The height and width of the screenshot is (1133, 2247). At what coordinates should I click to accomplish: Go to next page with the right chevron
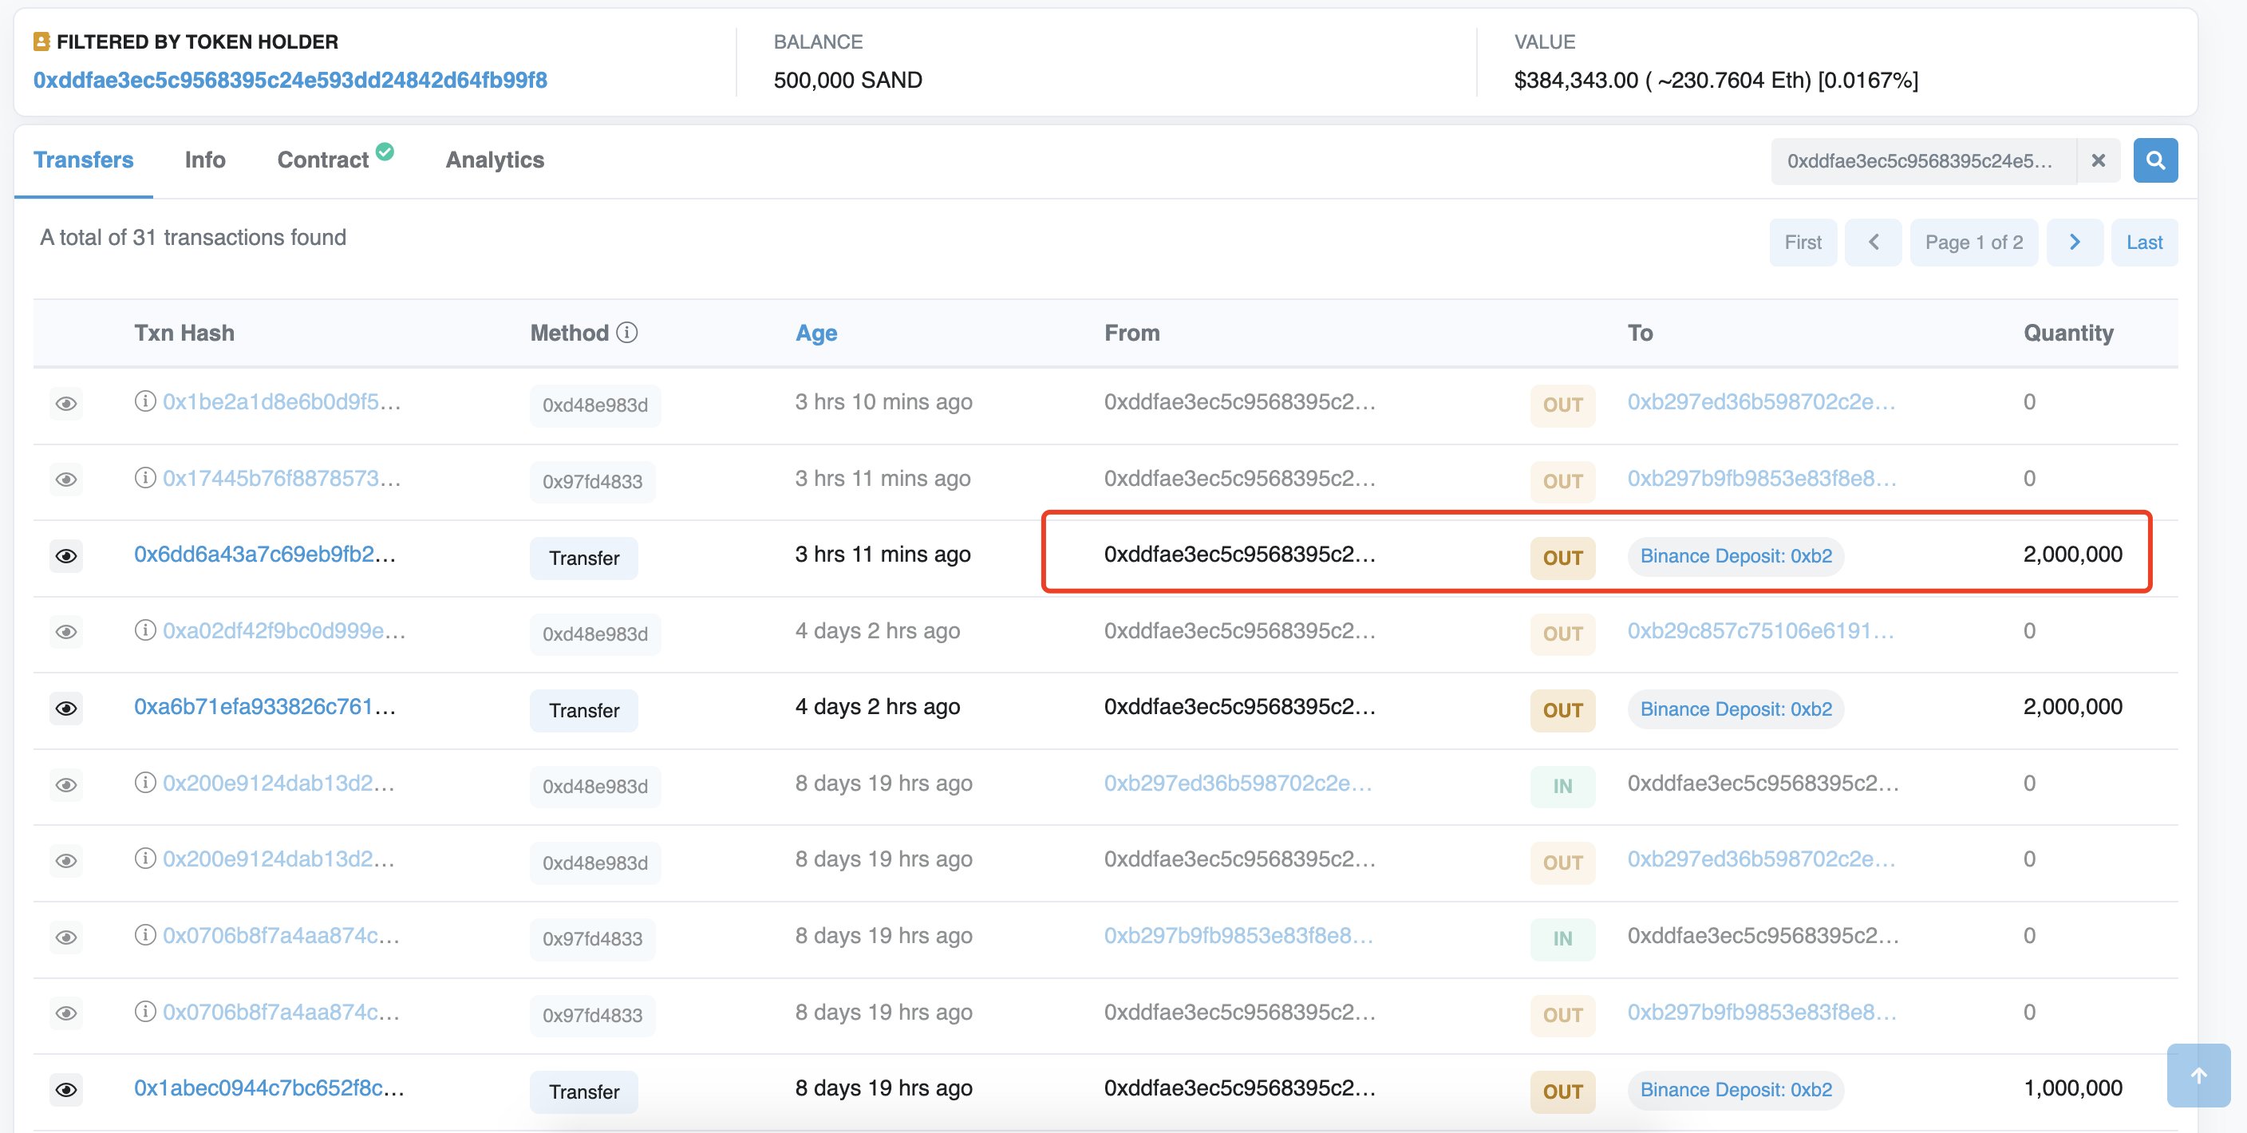(x=2075, y=242)
